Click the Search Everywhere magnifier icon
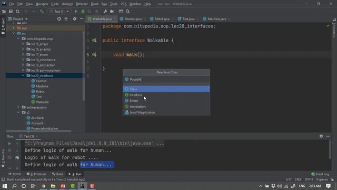 (x=127, y=12)
